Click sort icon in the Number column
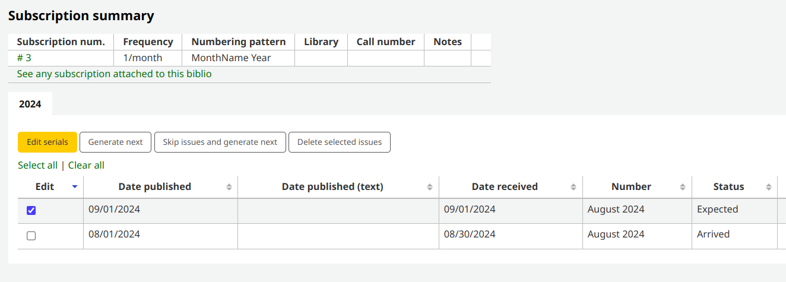This screenshot has width=786, height=282. click(683, 187)
